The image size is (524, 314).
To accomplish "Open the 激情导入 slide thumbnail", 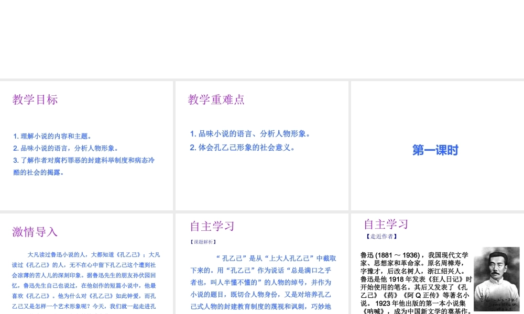I will point(86,264).
